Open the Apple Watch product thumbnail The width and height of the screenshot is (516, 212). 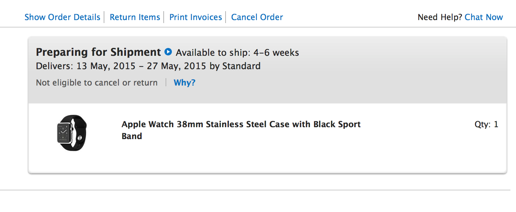(x=72, y=133)
